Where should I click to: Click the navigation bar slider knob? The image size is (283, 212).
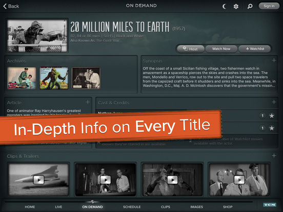click(92, 202)
